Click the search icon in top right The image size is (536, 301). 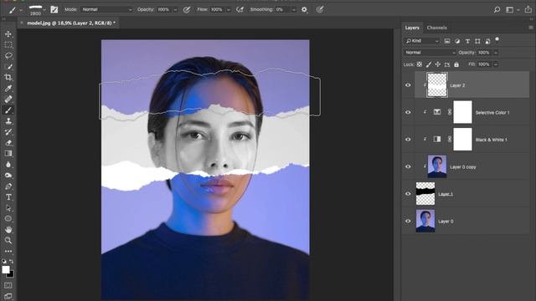pyautogui.click(x=497, y=9)
